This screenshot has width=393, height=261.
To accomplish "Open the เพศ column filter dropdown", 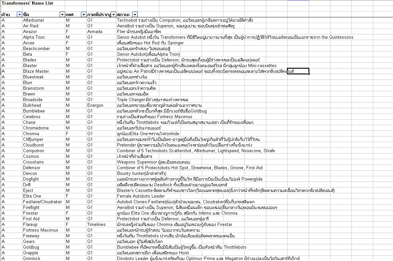I will pos(84,14).
